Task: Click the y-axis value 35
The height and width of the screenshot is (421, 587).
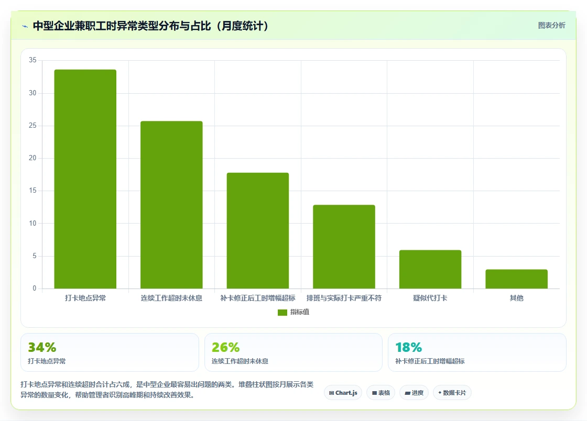Action: (x=32, y=60)
